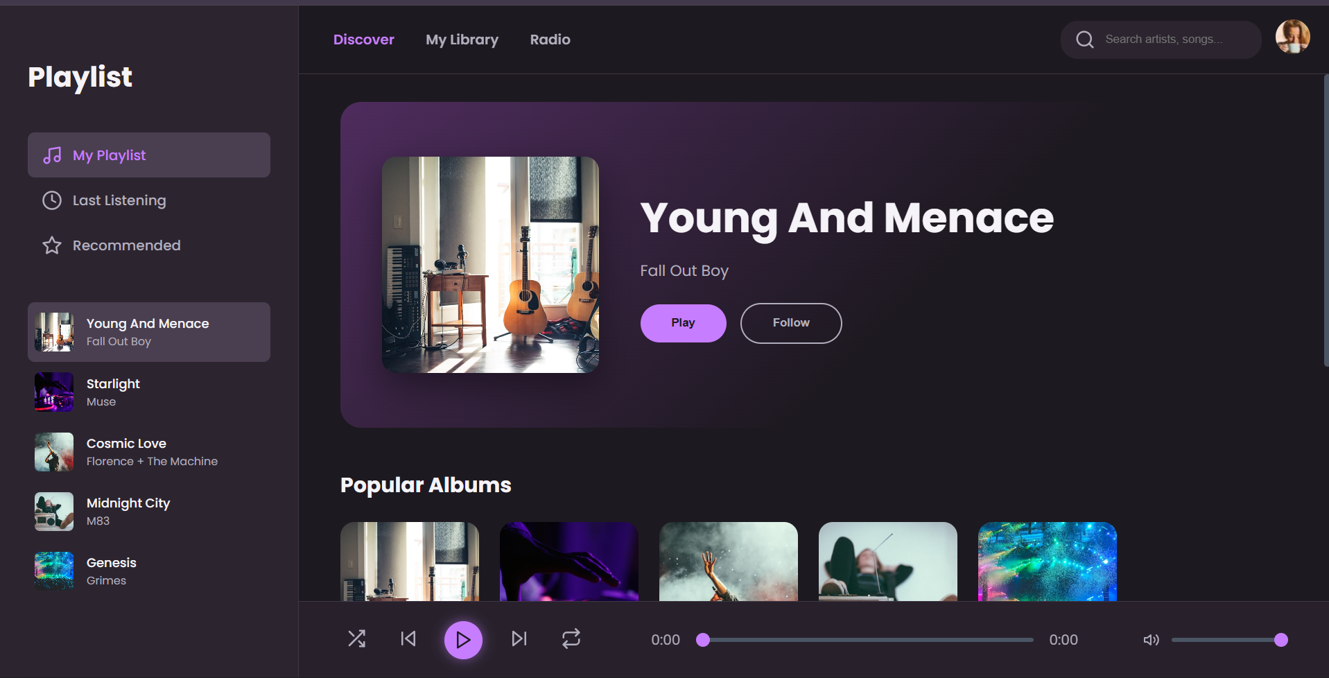Skip to previous track icon

click(x=408, y=638)
